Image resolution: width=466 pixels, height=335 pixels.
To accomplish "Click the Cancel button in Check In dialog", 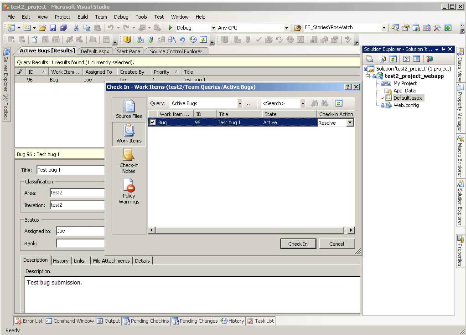I will pos(337,244).
